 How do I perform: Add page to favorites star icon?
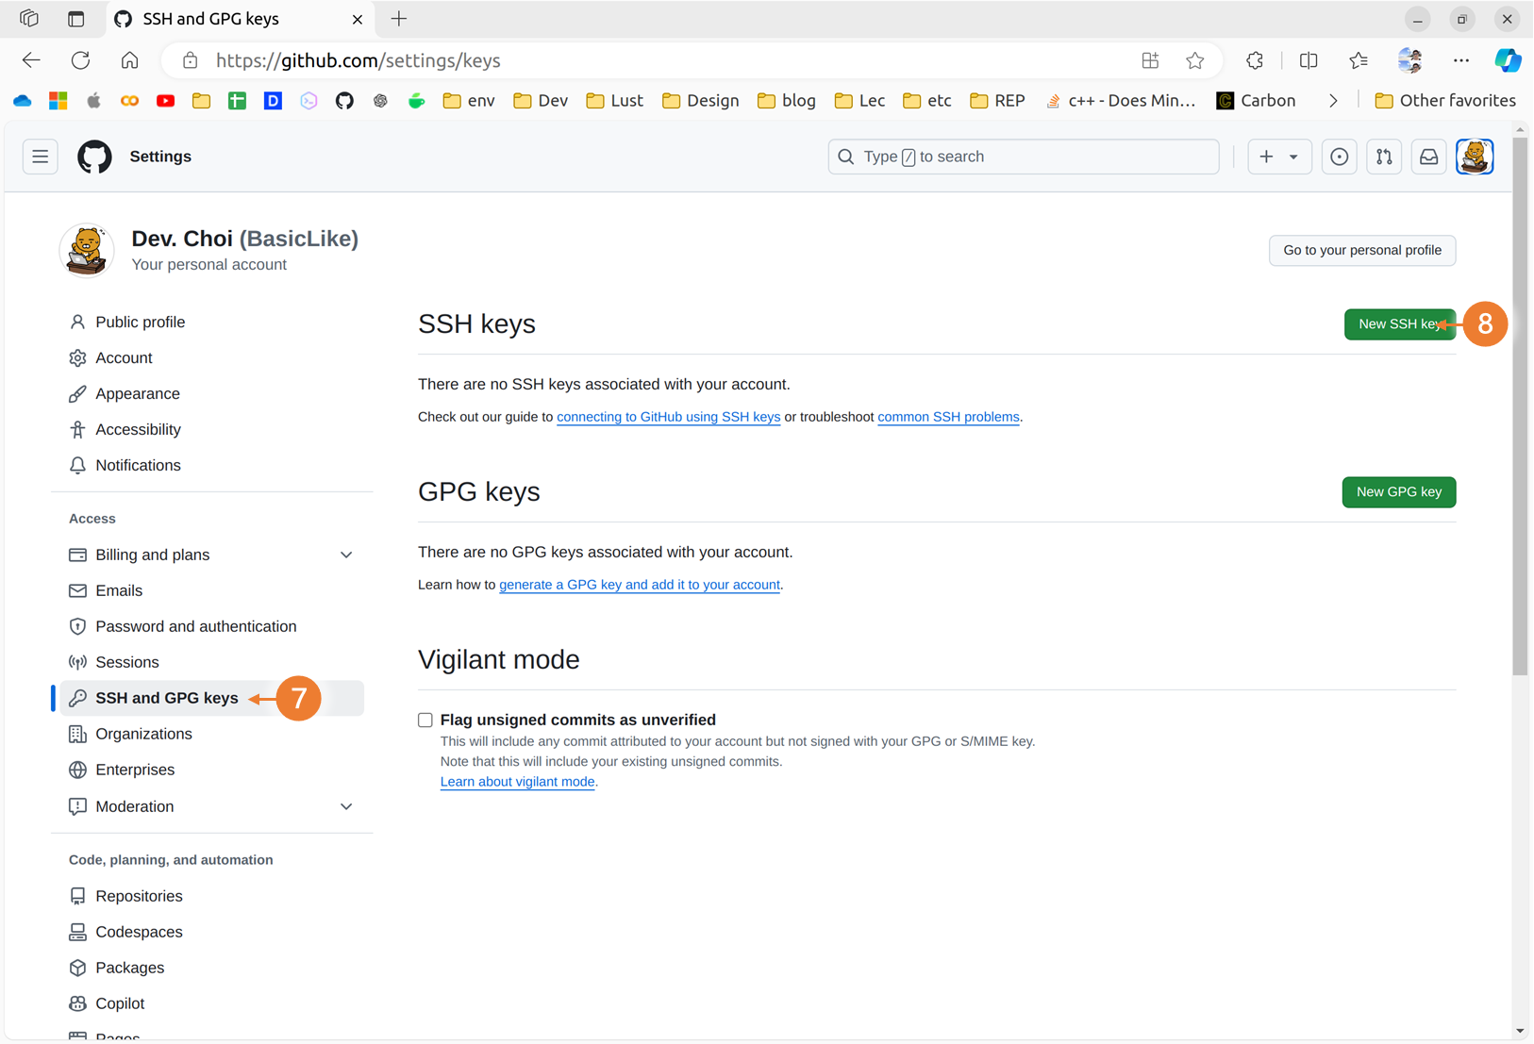[1195, 60]
